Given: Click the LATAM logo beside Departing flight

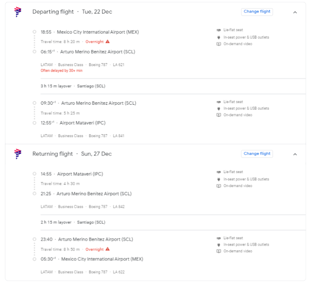Looking at the screenshot, I should (x=18, y=12).
